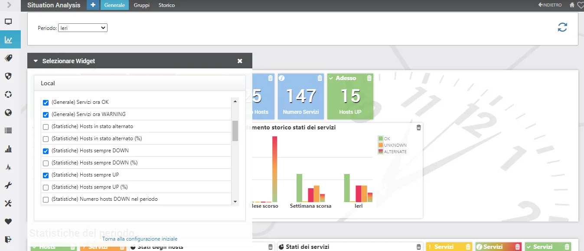Open the crossed tools sidebar icon

[x=8, y=203]
